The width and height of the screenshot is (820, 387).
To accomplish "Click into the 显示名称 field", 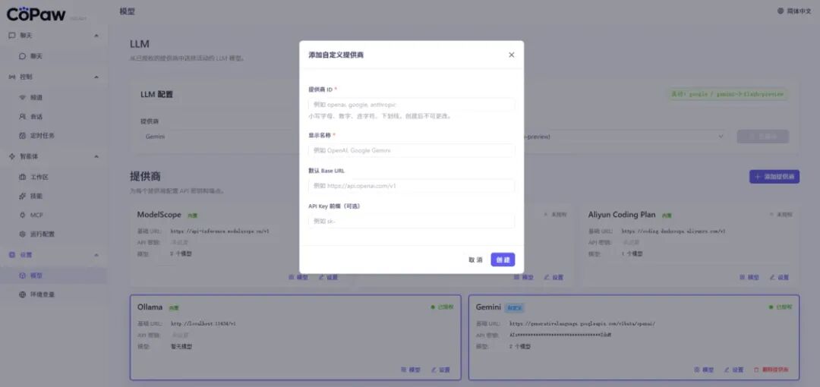I will coord(412,150).
